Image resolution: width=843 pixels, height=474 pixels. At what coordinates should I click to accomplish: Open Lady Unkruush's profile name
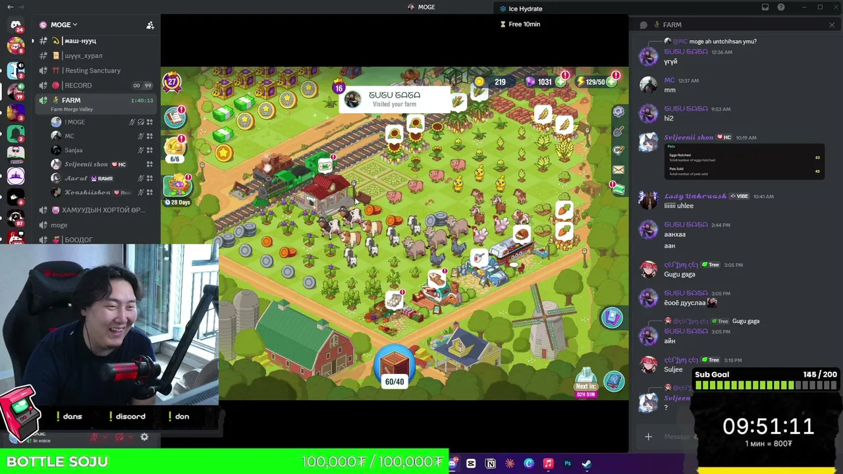(x=695, y=196)
